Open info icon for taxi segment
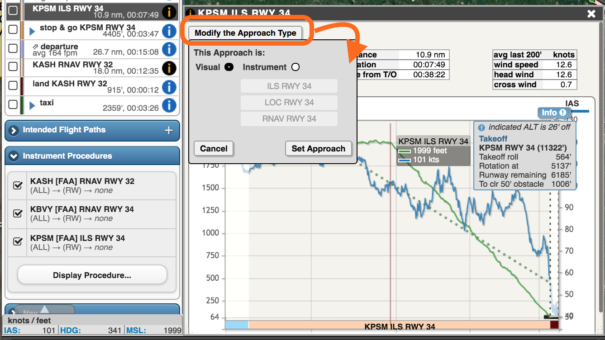This screenshot has height=340, width=605. click(x=169, y=105)
